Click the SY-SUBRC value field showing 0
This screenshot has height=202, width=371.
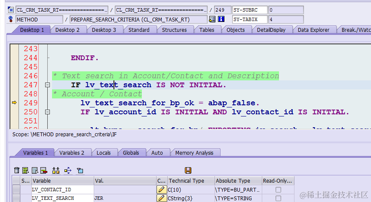click(286, 10)
